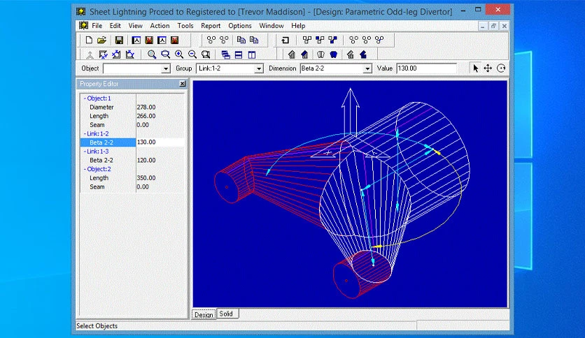Screen dimensions: 585x338
Task: Open the Window menu
Action: coord(272,26)
